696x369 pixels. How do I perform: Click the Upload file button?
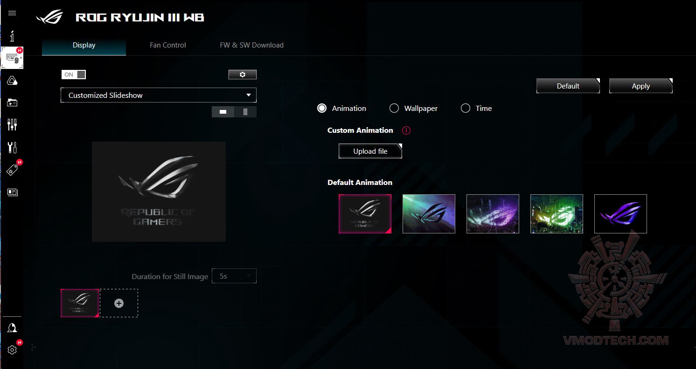pyautogui.click(x=370, y=151)
